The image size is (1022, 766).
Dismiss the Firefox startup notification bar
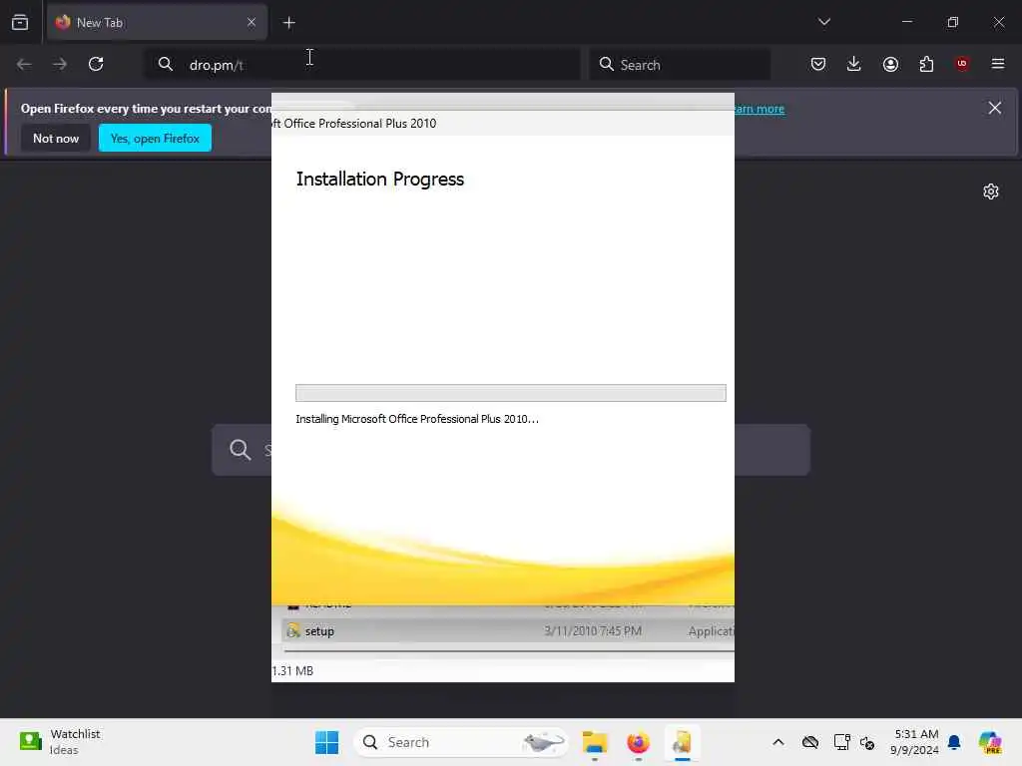(995, 108)
